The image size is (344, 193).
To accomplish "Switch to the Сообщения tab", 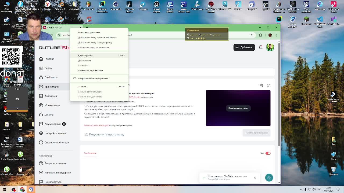I will pos(90,153).
